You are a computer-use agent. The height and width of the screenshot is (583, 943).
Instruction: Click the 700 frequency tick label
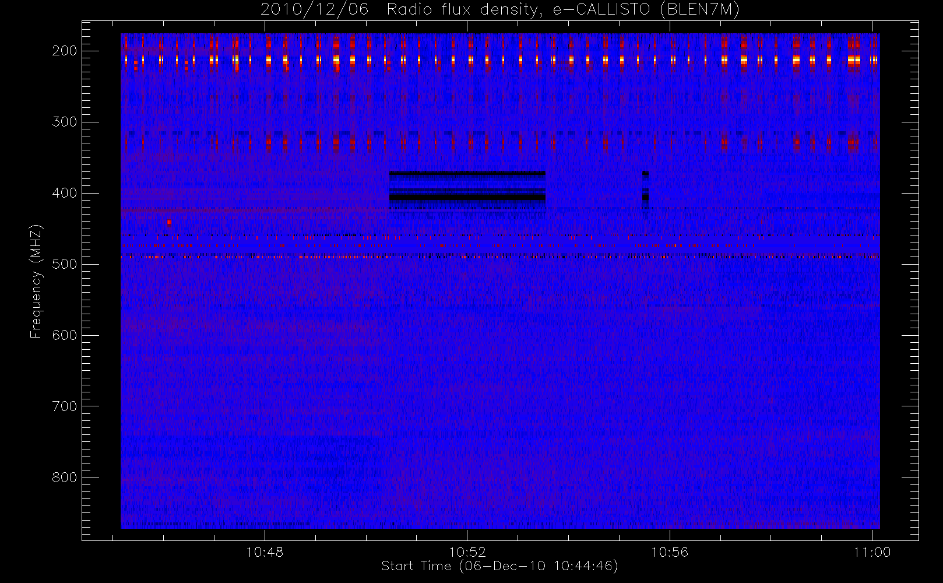tap(65, 406)
